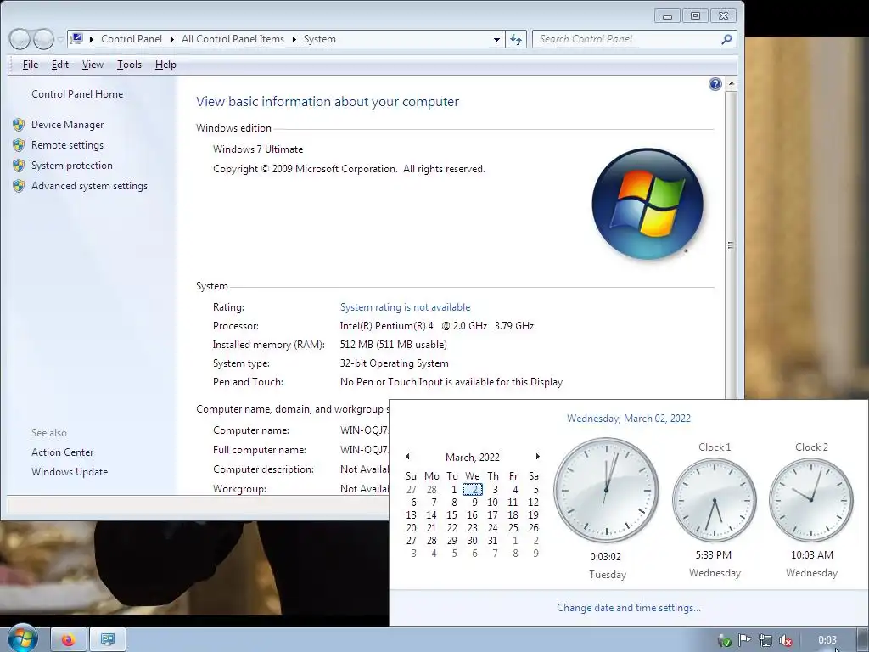The width and height of the screenshot is (869, 652).
Task: Click the Forward navigation button
Action: point(44,39)
